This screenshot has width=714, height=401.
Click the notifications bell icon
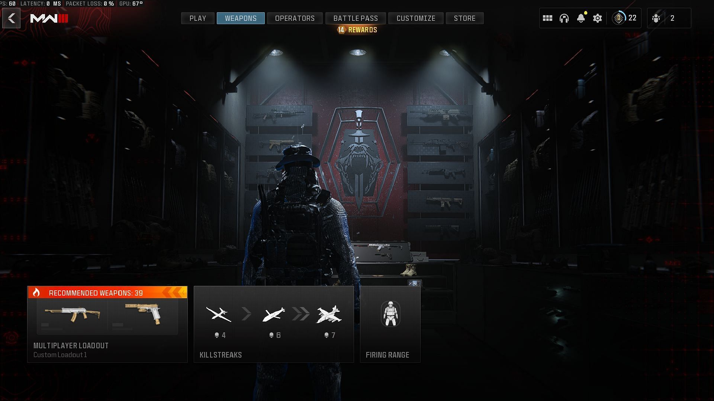(x=580, y=18)
